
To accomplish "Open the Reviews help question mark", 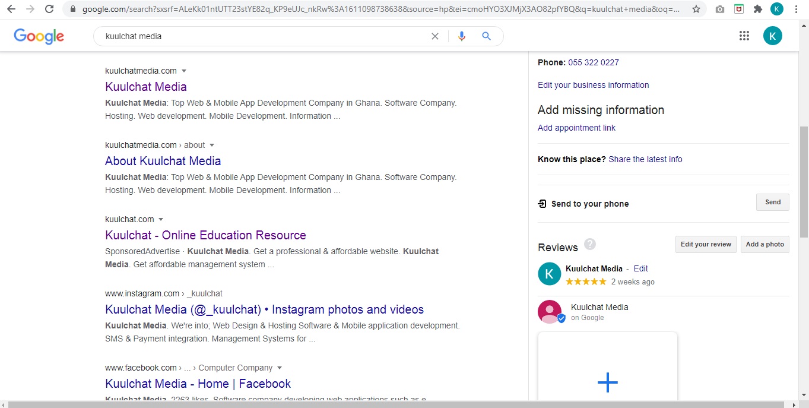I will (589, 244).
